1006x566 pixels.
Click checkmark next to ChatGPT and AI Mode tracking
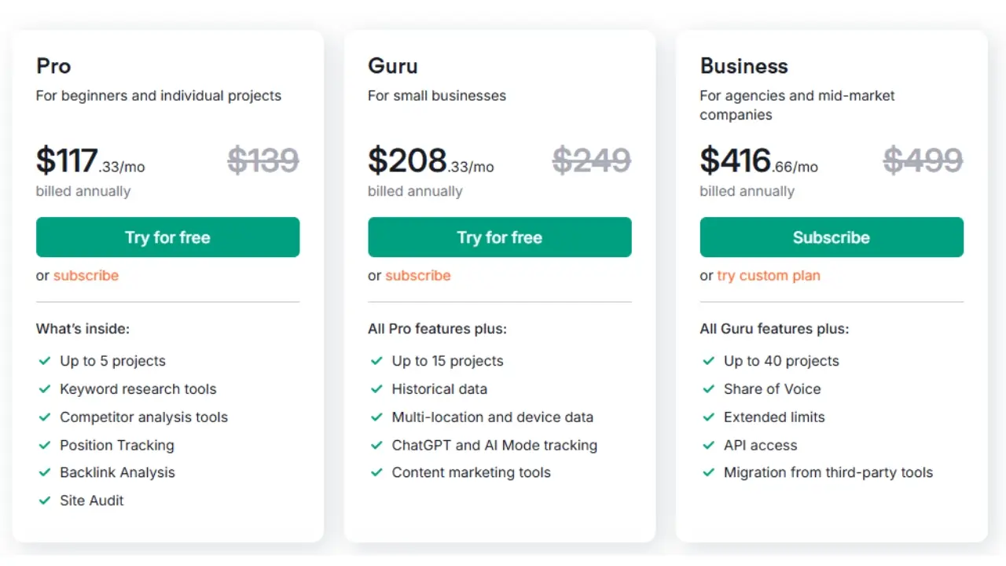point(377,446)
